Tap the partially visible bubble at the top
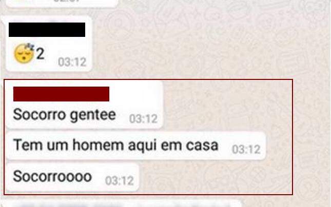The height and width of the screenshot is (207, 331). tap(62, 4)
